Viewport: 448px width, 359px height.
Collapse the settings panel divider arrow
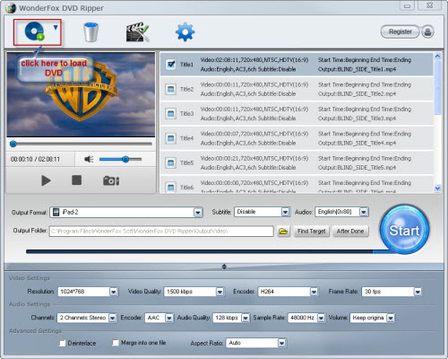[224, 267]
